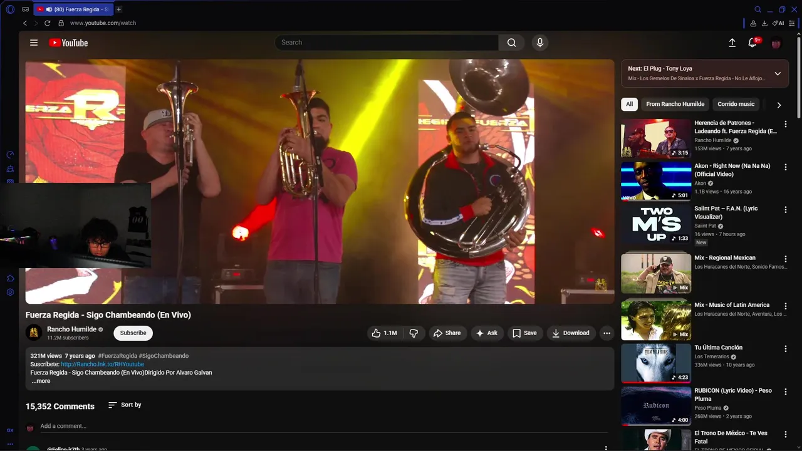Play Akon Right Now thumbnail
802x451 pixels.
pyautogui.click(x=656, y=182)
